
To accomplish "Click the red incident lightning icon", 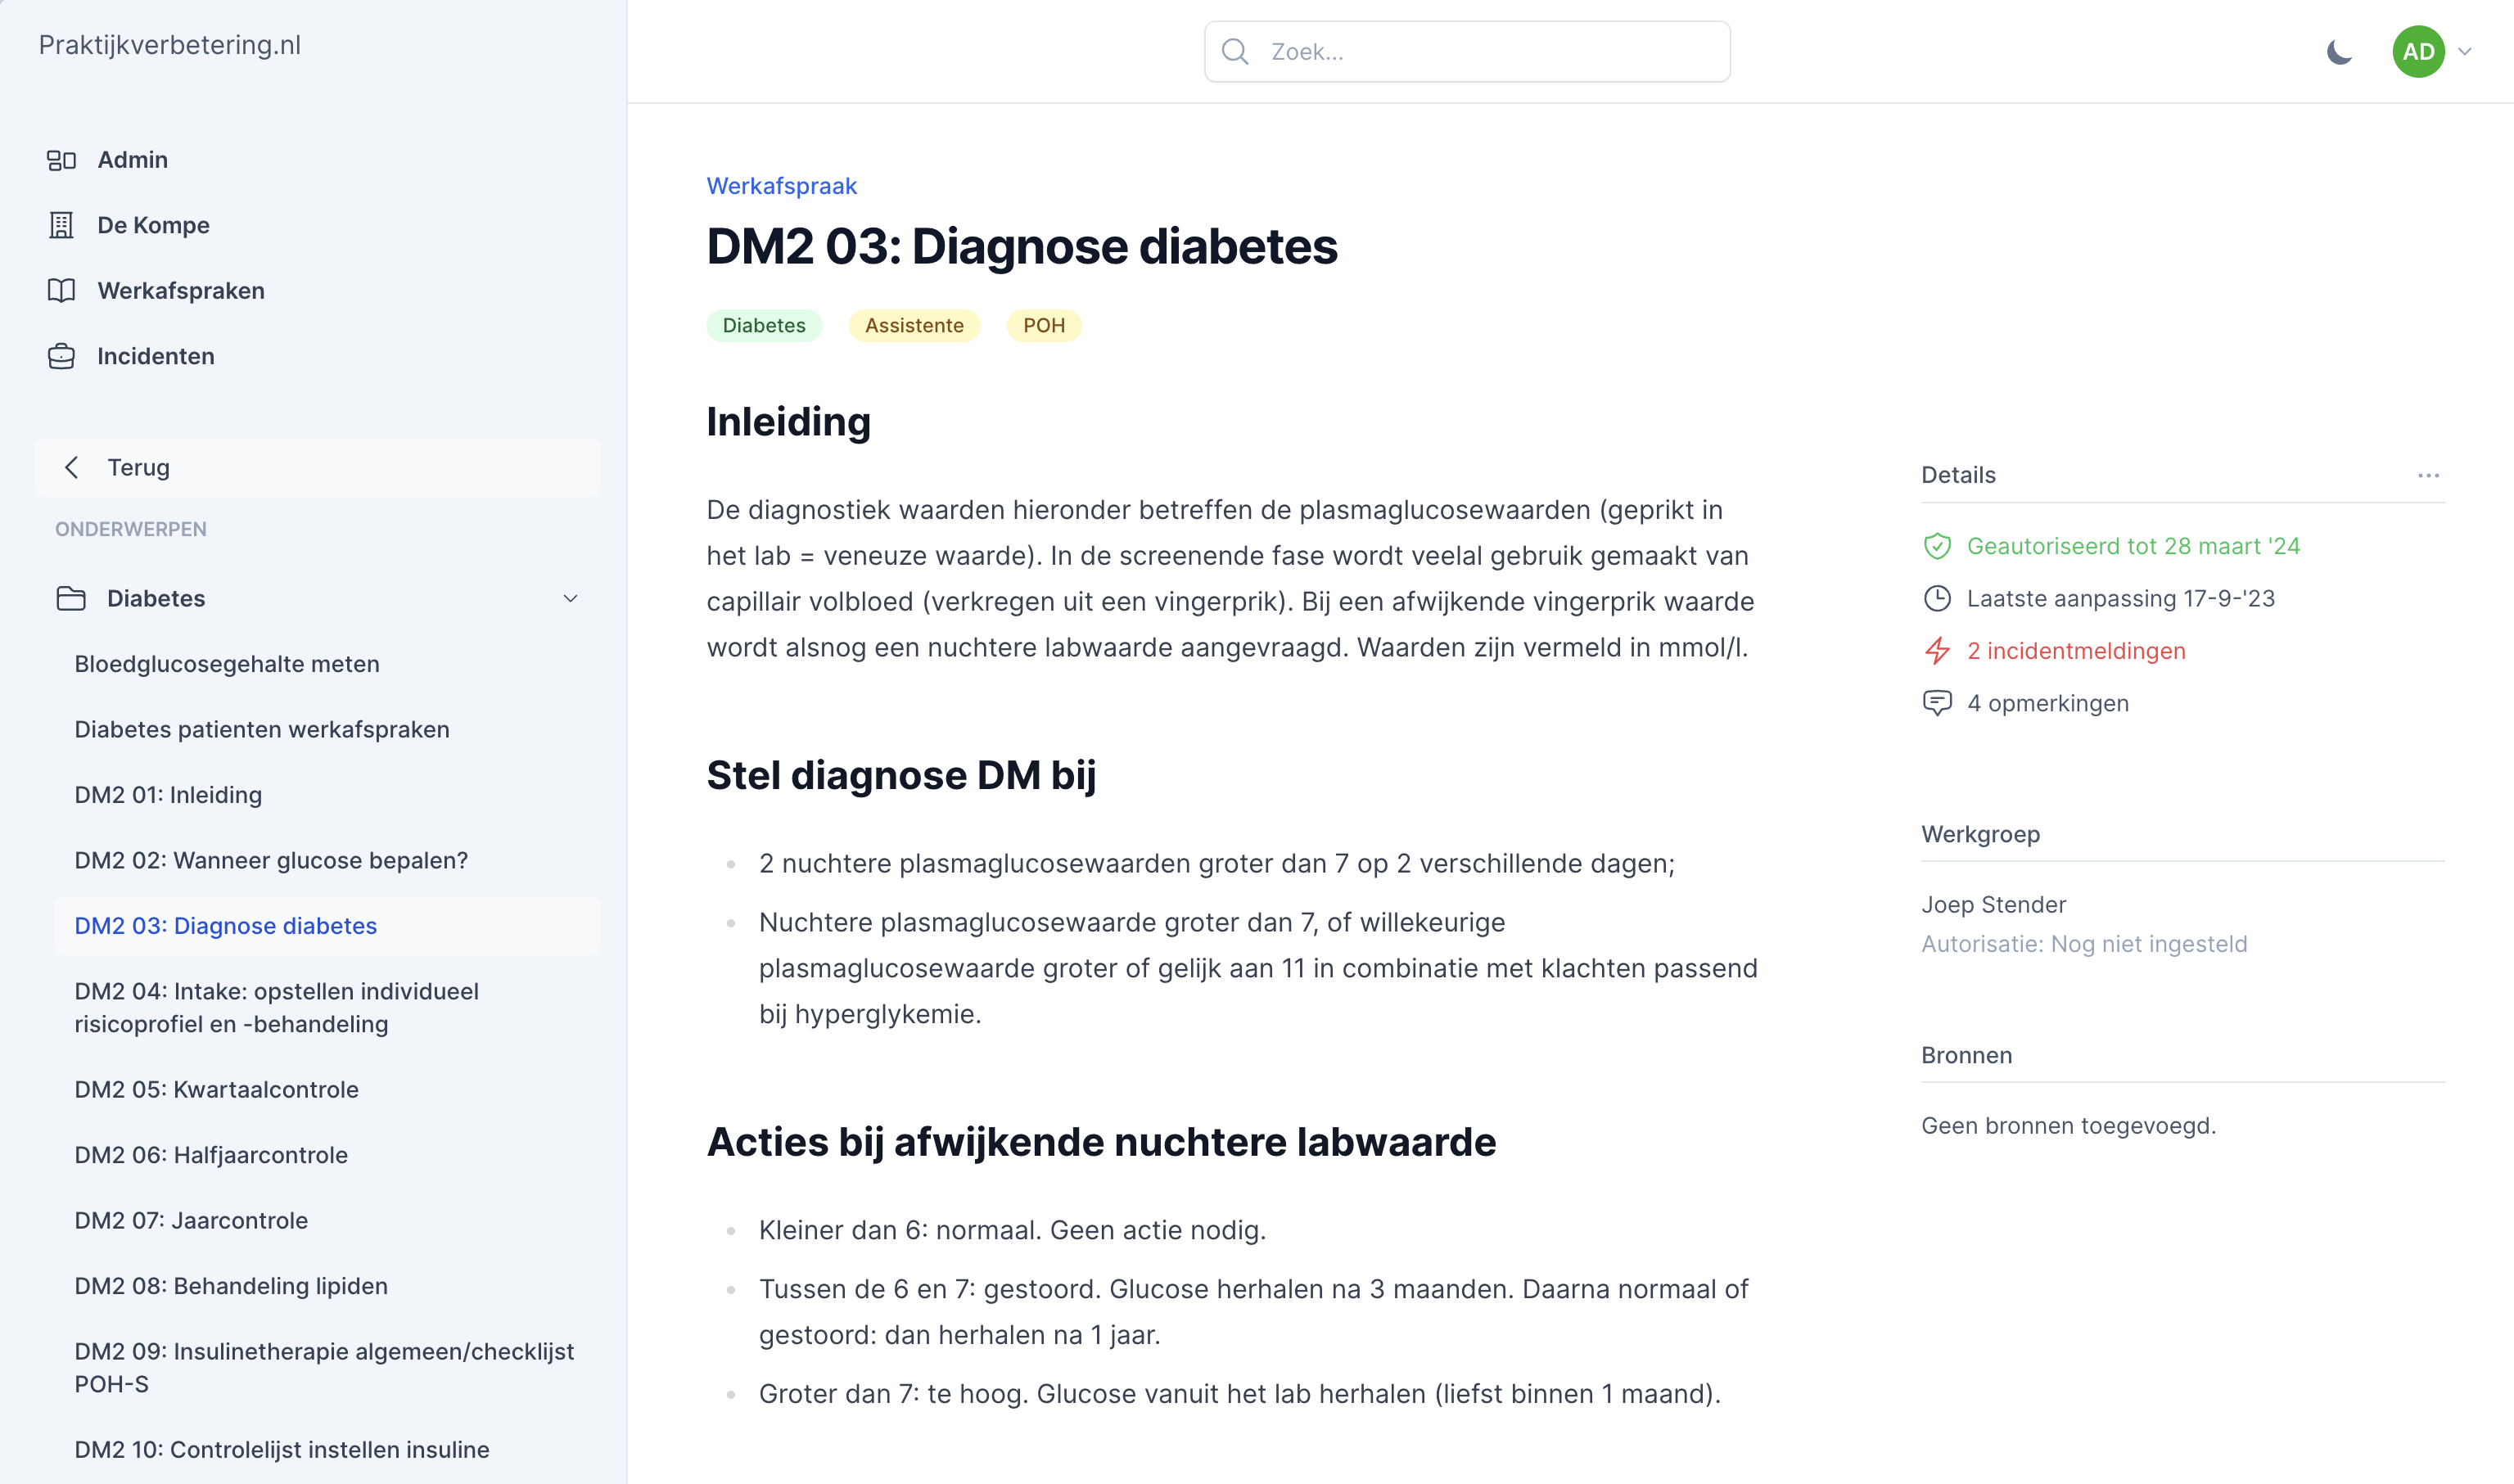I will coord(1937,651).
